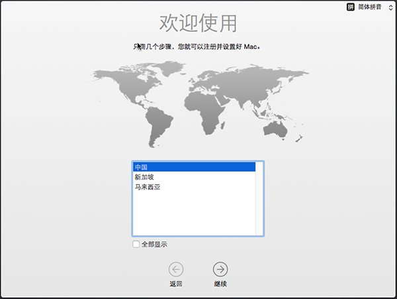Click the 继续 forward arrow icon
Image resolution: width=397 pixels, height=299 pixels.
[220, 269]
